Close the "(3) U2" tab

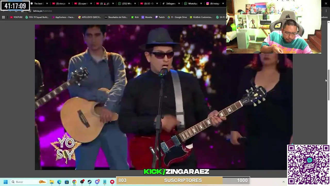click(x=157, y=4)
